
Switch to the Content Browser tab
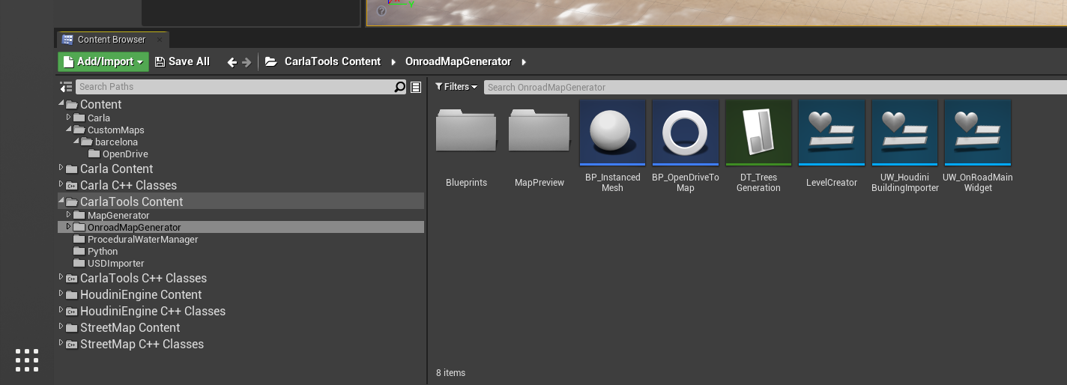[112, 40]
